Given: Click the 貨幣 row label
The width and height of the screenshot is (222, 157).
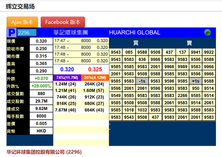Looking at the screenshot, I should 11,131.
